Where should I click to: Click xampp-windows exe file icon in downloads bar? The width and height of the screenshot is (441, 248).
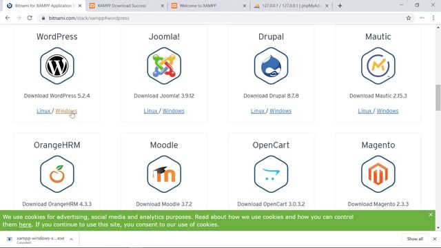point(10,239)
